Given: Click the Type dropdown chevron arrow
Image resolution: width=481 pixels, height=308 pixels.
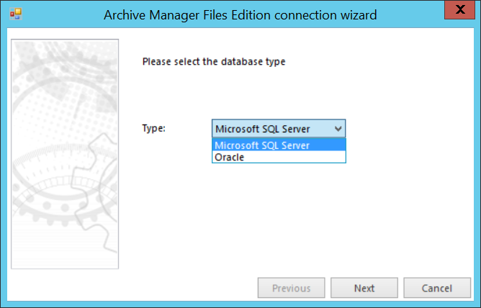Looking at the screenshot, I should [x=338, y=129].
